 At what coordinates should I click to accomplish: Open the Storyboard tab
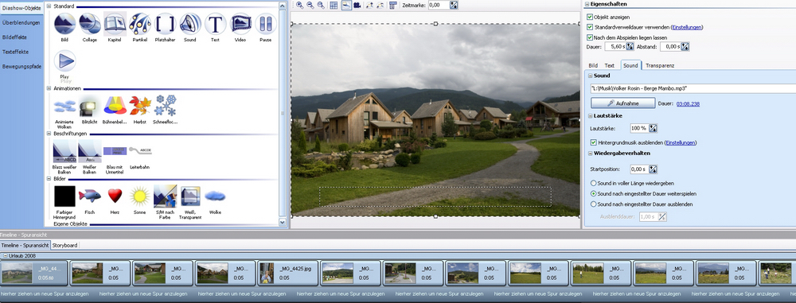(65, 245)
